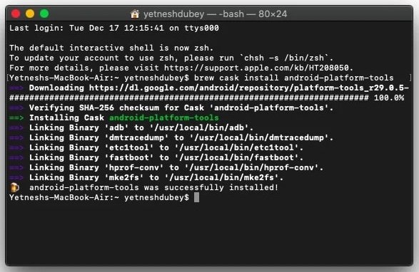419x272 pixels.
Task: Click the arrow before Linking Binary 'fastboot'
Action: coord(16,157)
